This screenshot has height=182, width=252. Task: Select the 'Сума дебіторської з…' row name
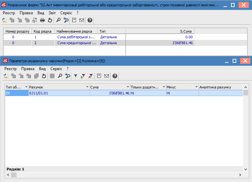pos(76,37)
